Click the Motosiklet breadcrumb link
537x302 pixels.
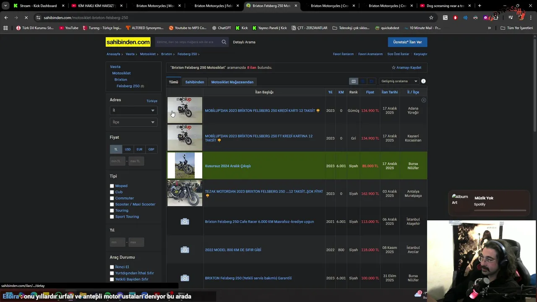coord(148,54)
